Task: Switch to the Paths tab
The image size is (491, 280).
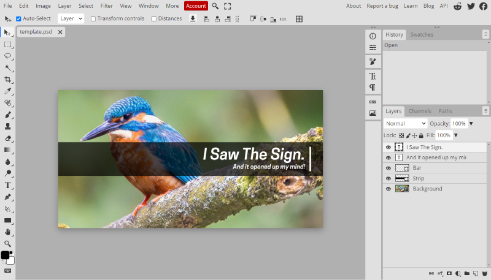Action: coord(446,111)
